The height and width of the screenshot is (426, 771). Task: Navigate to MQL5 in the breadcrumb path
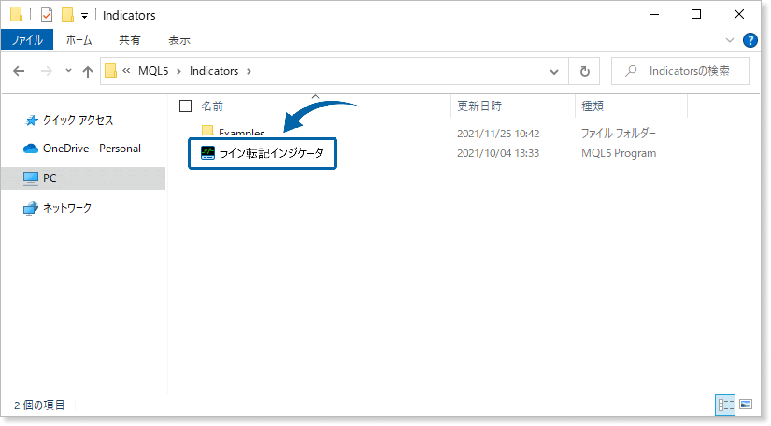(153, 71)
